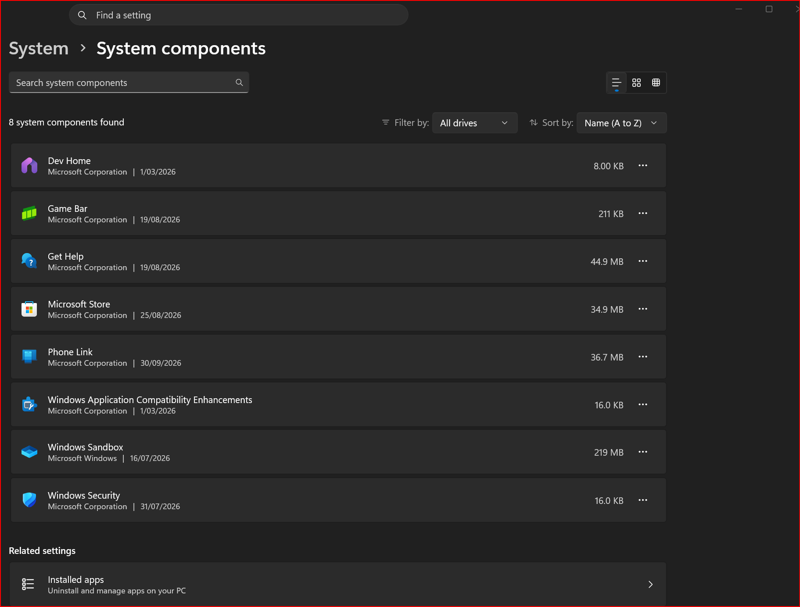Open more options for Phone Link

[643, 357]
